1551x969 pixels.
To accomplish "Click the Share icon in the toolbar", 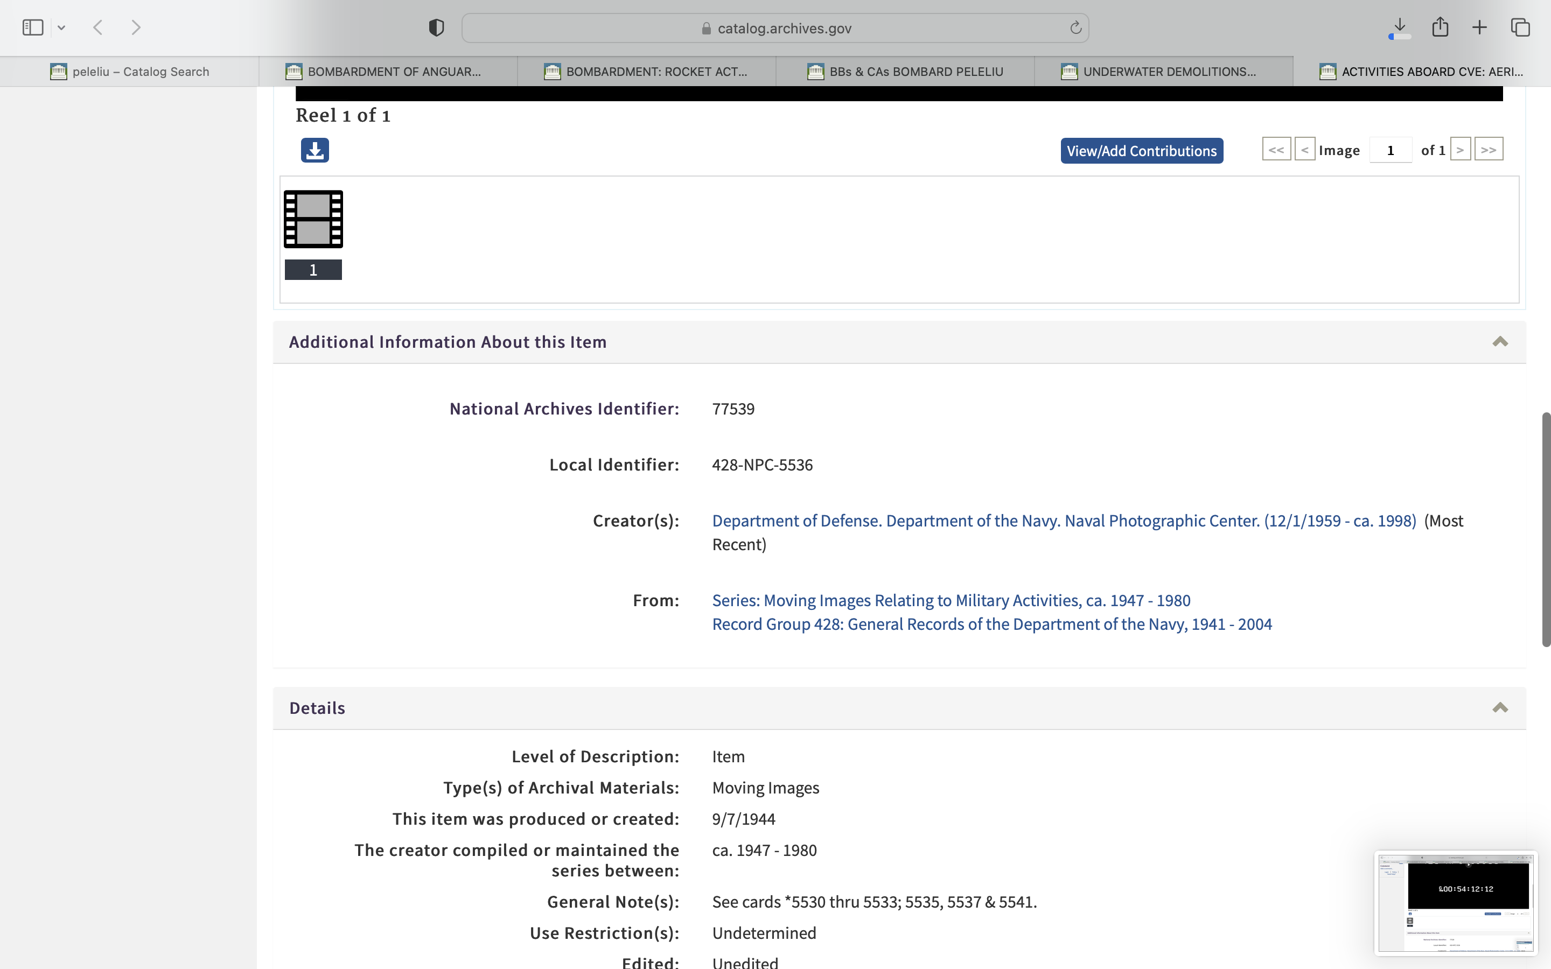I will (1440, 27).
